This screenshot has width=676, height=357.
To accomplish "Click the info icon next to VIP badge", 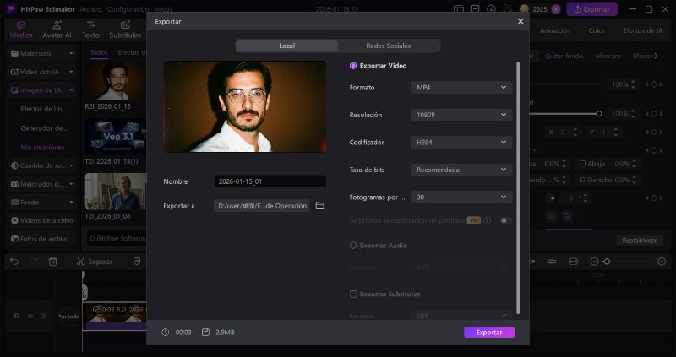I will click(x=488, y=220).
